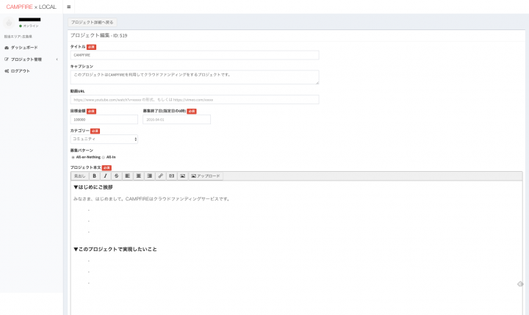
Task: Click the 動画URL input field
Action: click(x=195, y=99)
